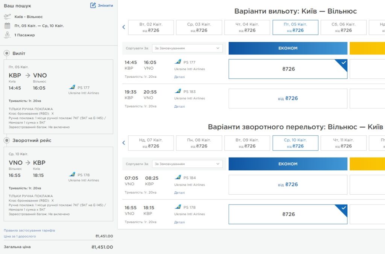The height and width of the screenshot is (254, 385).
Task: Select return date Чт, 11 Квіт.
Action: click(344, 143)
